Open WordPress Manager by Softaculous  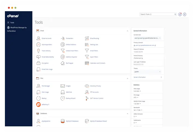[17, 29]
